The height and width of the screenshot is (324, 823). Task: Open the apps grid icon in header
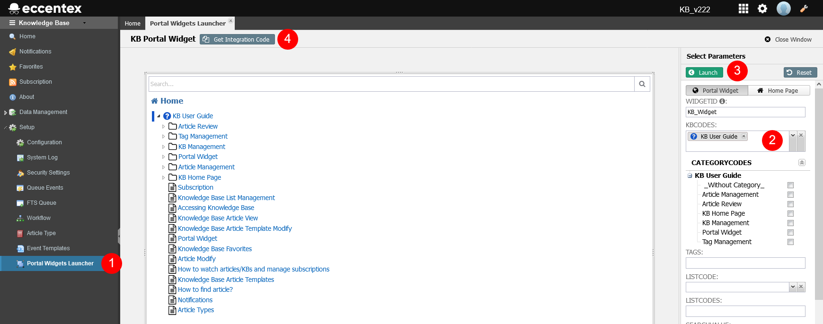click(743, 9)
